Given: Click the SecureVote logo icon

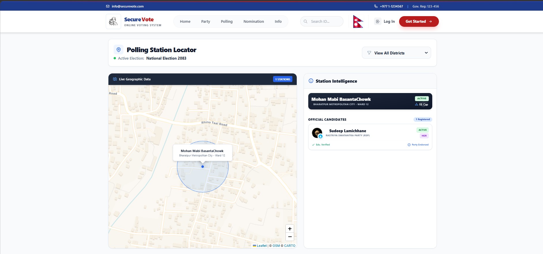Looking at the screenshot, I should click(113, 21).
